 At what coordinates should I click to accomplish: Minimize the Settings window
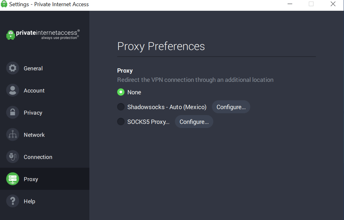pos(290,4)
